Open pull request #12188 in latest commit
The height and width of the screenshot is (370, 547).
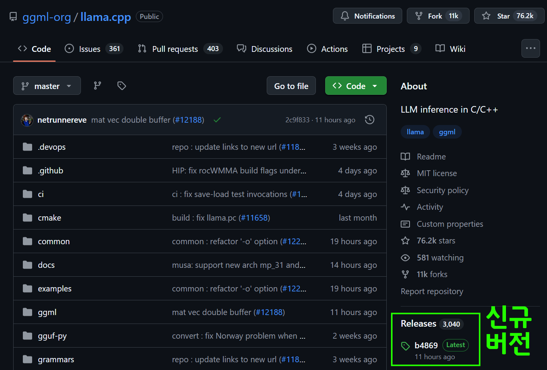click(189, 120)
